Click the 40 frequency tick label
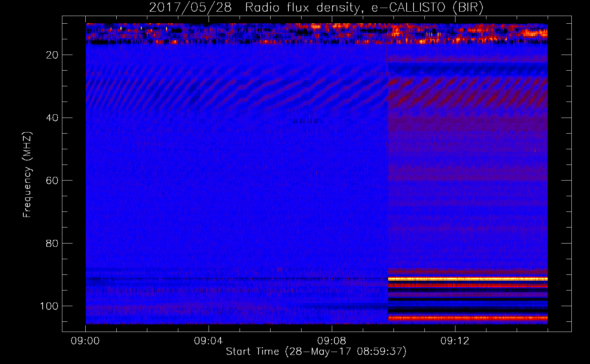Viewport: 590px width, 364px height. [53, 118]
